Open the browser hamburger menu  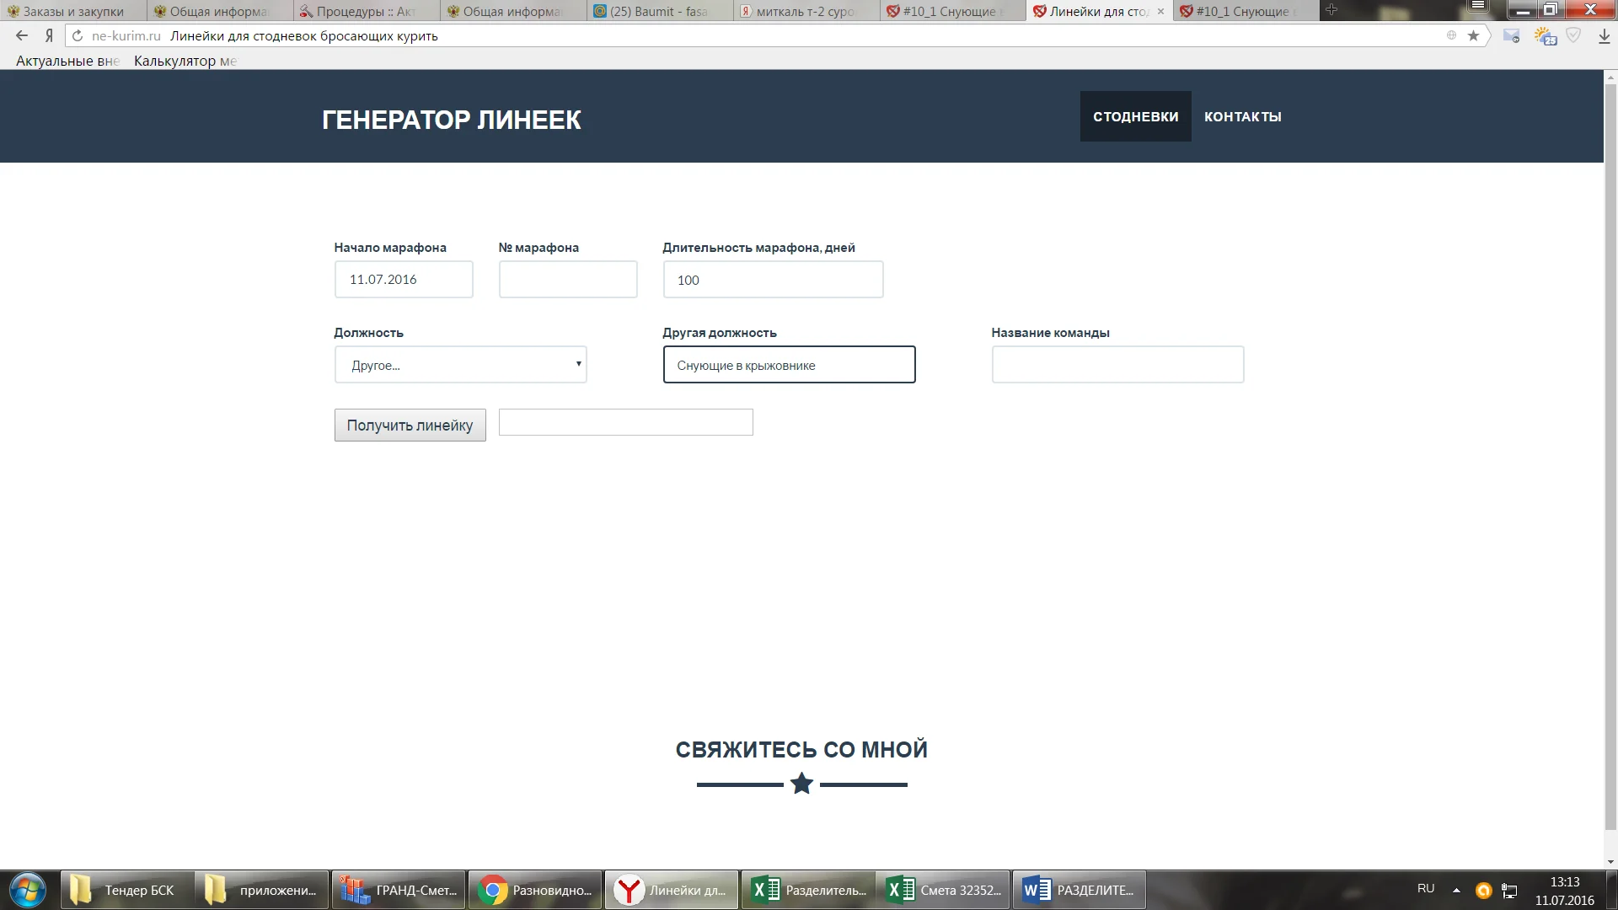click(1478, 7)
